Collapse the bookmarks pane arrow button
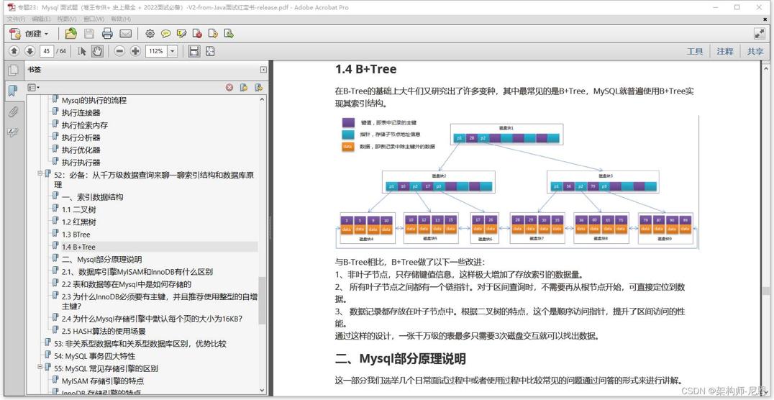The height and width of the screenshot is (400, 774). pyautogui.click(x=263, y=70)
